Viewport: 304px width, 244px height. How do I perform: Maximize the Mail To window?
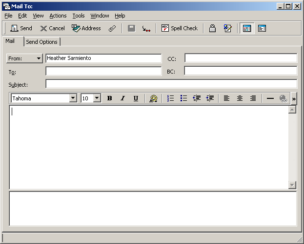point(288,6)
